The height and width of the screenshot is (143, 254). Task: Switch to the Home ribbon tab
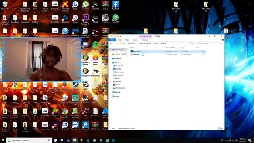tap(120, 40)
